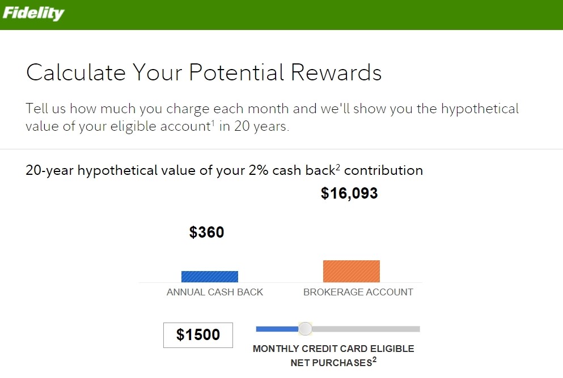Click the Calculate Your Potential Rewards heading
Viewport: 563px width, 378px height.
pos(204,72)
